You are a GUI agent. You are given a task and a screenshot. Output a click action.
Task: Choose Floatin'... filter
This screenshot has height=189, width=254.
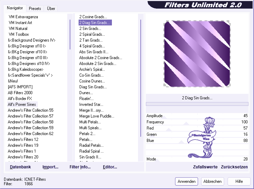pyautogui.click(x=86, y=99)
